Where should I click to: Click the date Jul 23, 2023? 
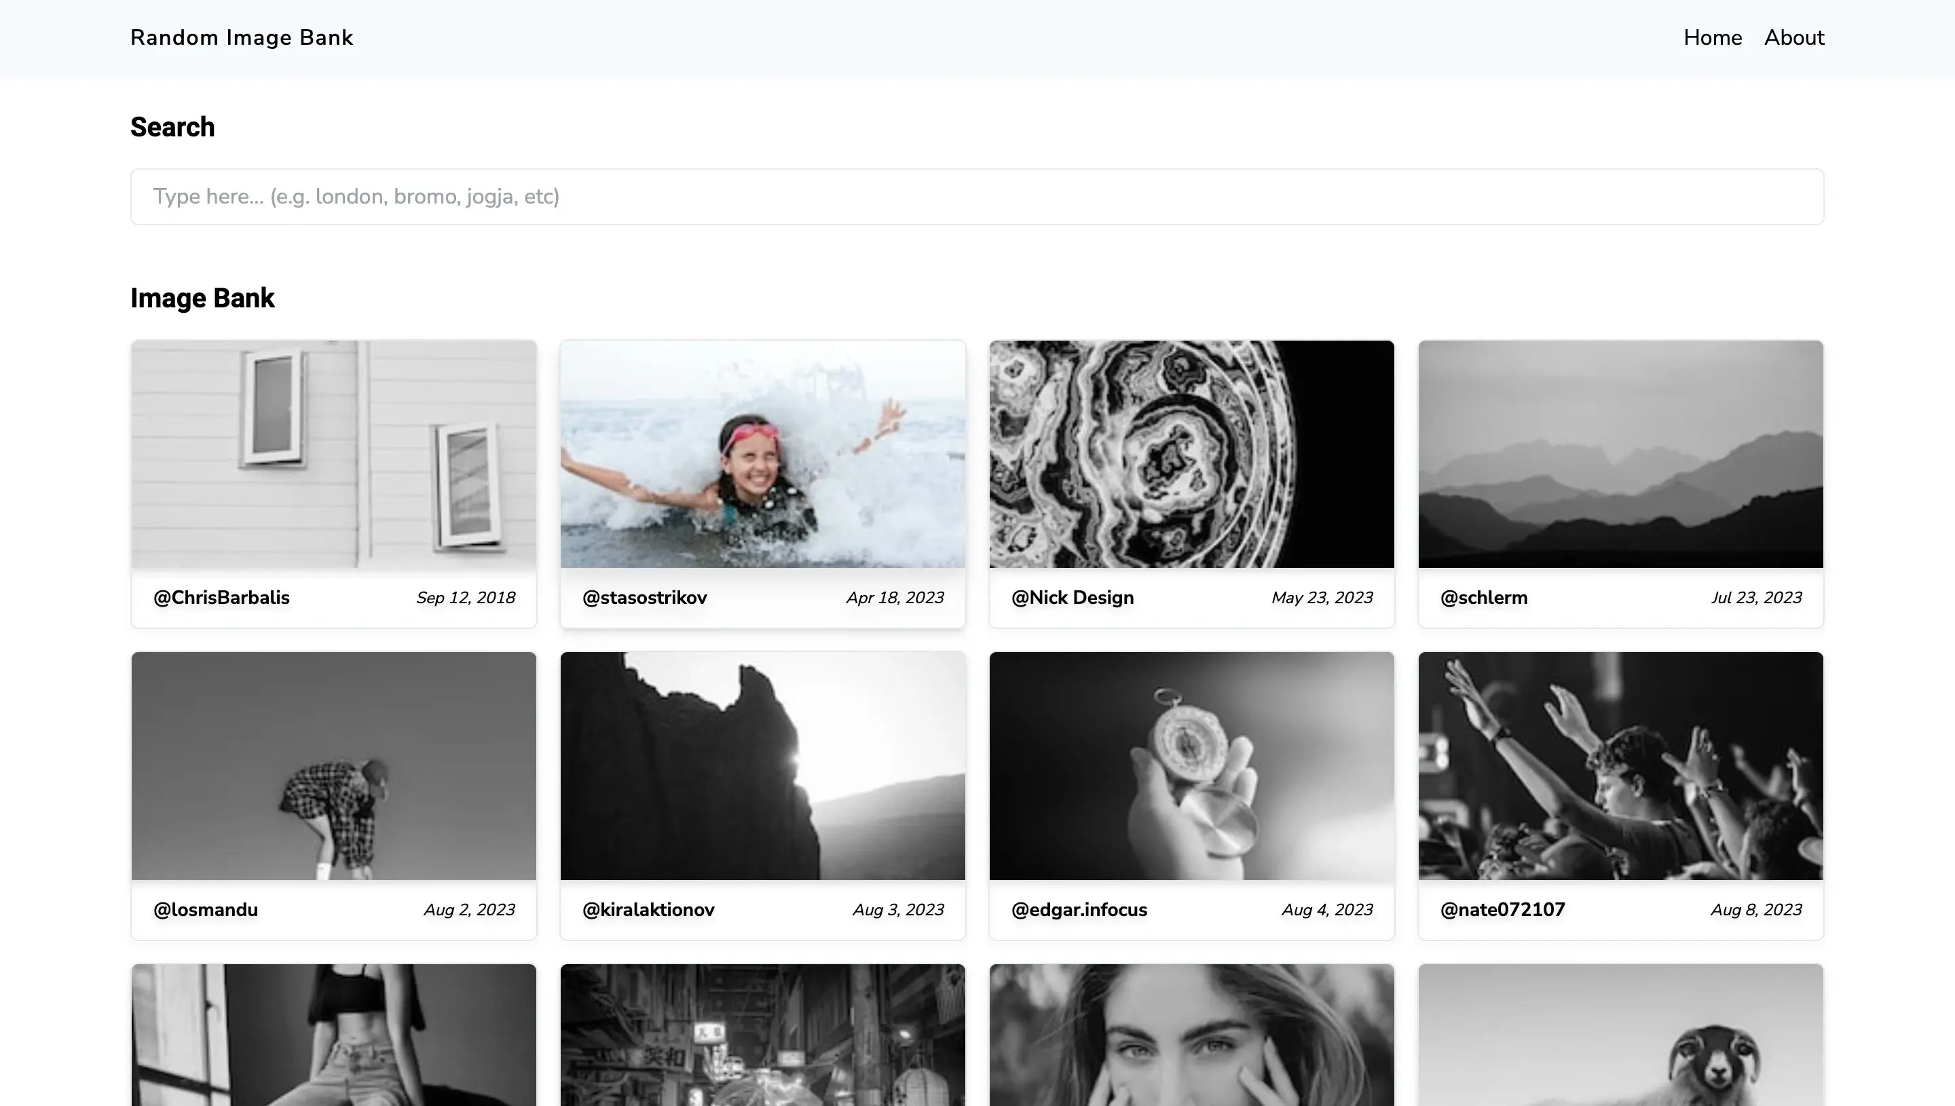1756,598
